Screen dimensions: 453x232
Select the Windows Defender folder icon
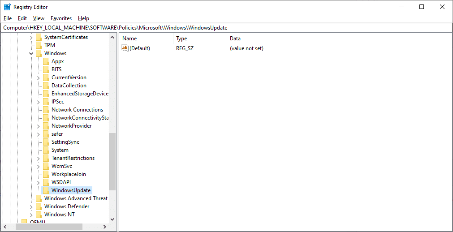39,207
